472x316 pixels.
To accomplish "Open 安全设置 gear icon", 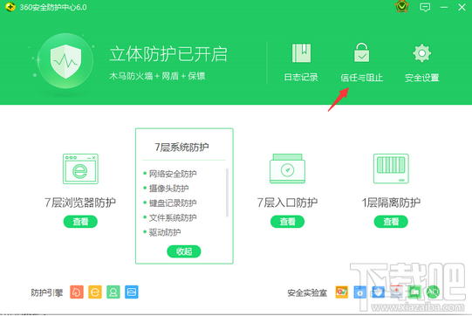I will [x=421, y=53].
